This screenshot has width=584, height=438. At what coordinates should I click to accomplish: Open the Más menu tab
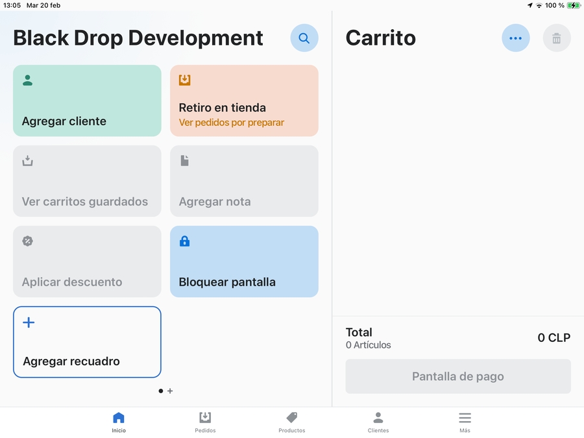pos(465,422)
